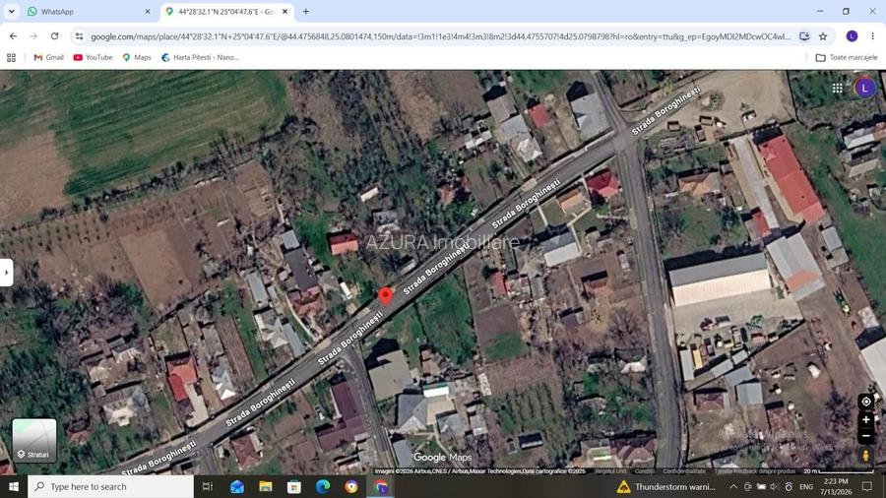Zoom in with the plus button
The image size is (886, 498).
tap(865, 420)
